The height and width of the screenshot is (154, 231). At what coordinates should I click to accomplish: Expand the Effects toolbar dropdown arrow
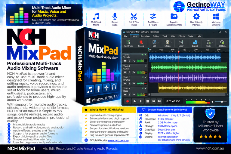click(x=171, y=42)
